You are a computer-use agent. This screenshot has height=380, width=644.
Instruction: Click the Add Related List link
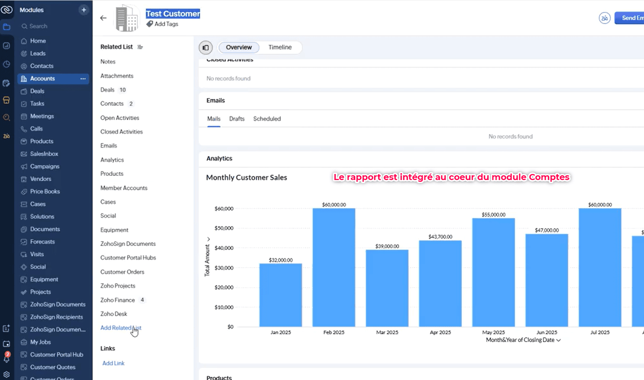pyautogui.click(x=120, y=328)
